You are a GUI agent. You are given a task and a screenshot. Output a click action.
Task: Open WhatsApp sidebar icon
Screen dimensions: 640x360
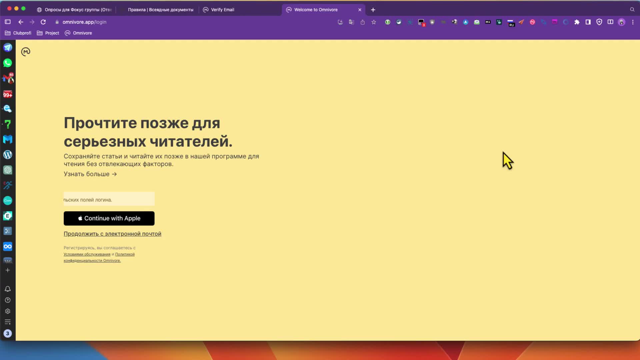[x=8, y=63]
